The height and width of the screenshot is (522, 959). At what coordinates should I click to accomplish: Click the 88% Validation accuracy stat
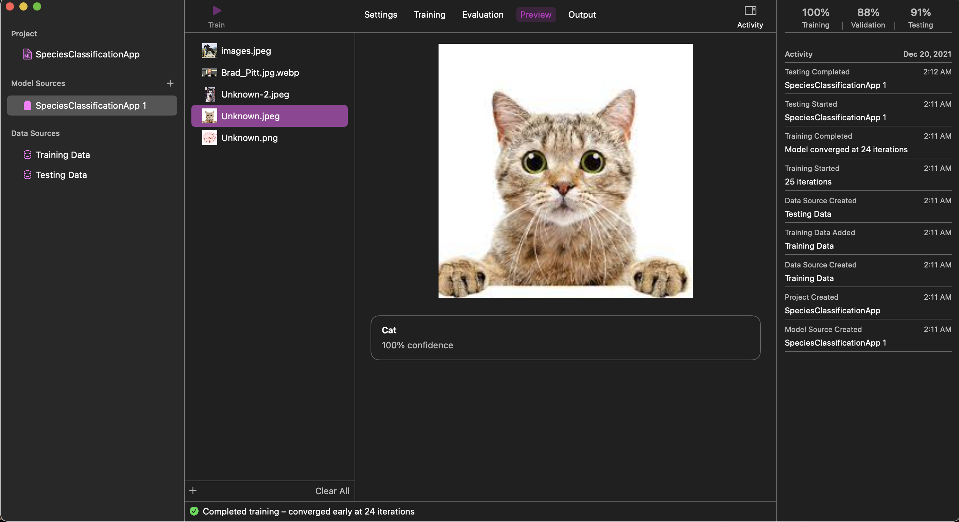pyautogui.click(x=868, y=17)
